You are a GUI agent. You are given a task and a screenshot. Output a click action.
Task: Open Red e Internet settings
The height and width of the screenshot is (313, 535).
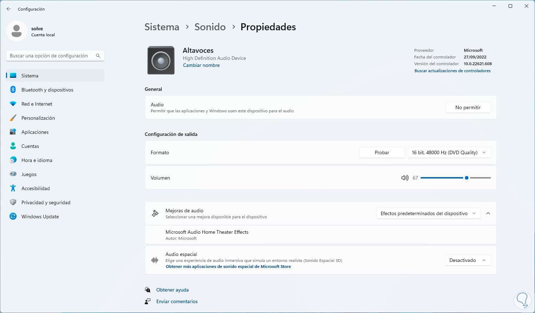[x=37, y=104]
